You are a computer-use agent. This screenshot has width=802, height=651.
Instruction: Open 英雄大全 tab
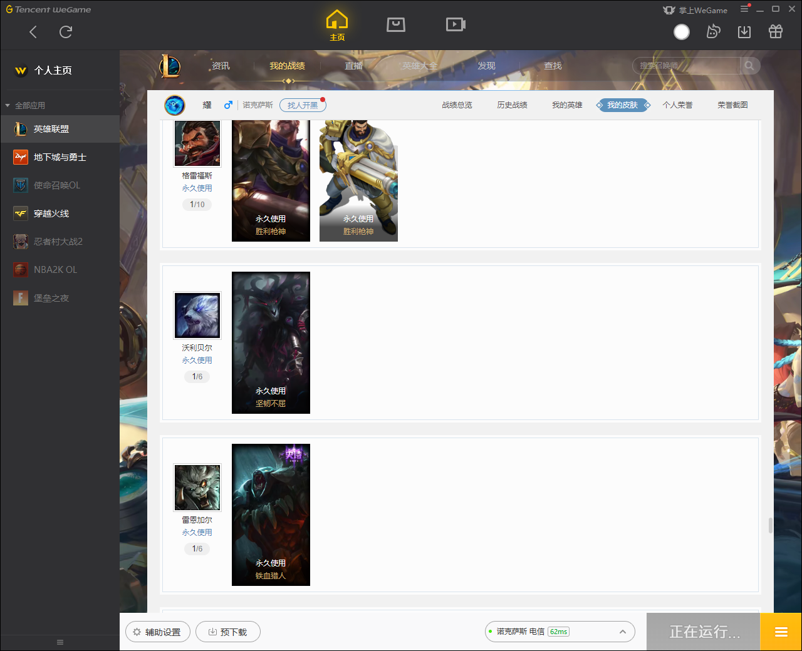(x=420, y=66)
